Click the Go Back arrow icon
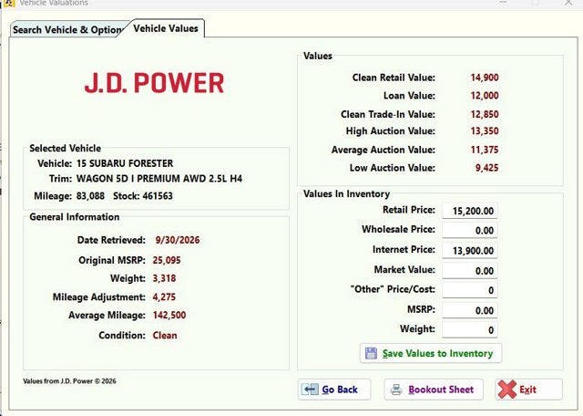The image size is (583, 416). [310, 390]
